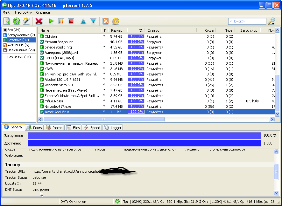This screenshot has height=206, width=282.
Task: Click the checkmark icon next to КИНО [FLAC, mp3]
Action: pyautogui.click(x=42, y=58)
